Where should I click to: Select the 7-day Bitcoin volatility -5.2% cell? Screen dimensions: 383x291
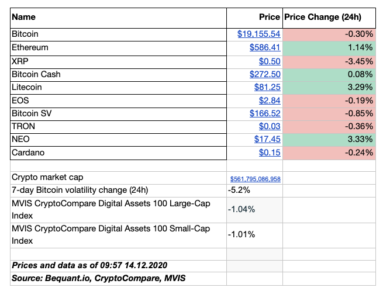pos(253,190)
